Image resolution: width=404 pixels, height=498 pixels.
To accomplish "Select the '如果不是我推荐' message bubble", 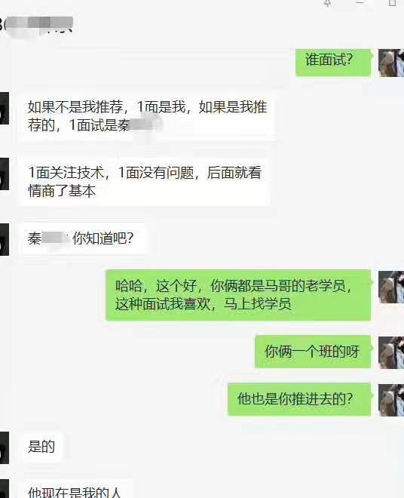I will 147,116.
